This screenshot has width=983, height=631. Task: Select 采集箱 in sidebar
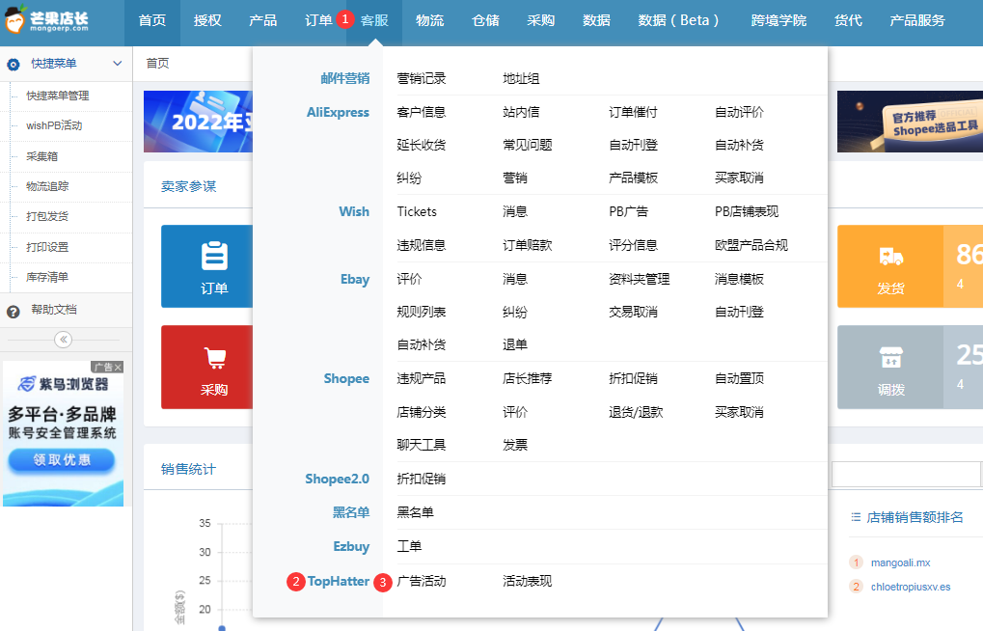click(42, 156)
